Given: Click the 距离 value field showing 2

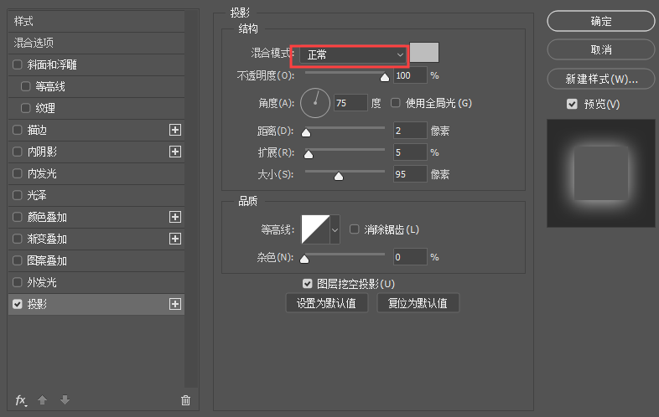Looking at the screenshot, I should (x=410, y=131).
